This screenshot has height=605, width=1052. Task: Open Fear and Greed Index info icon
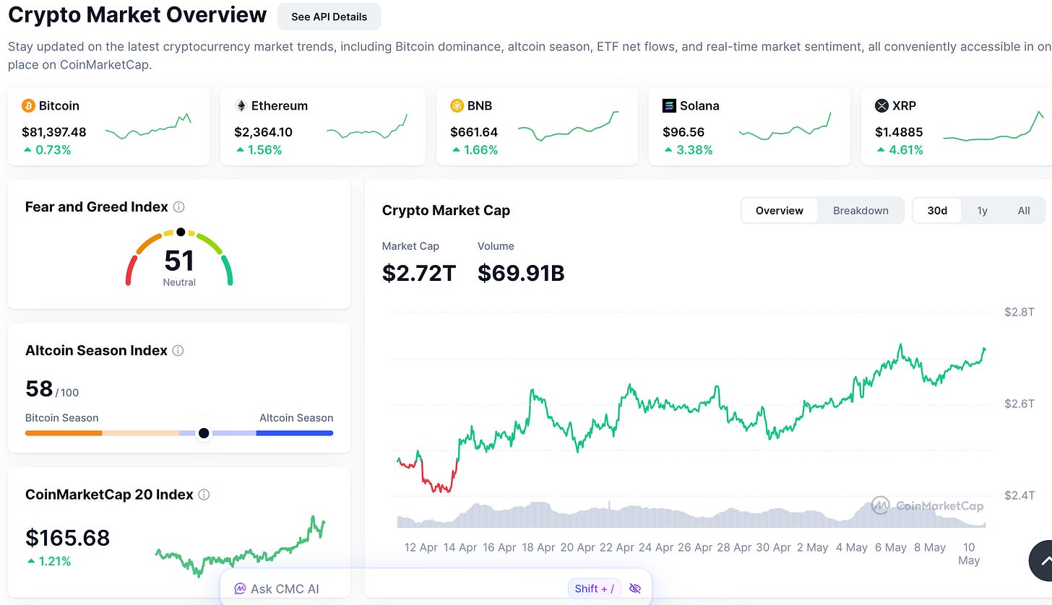[179, 207]
